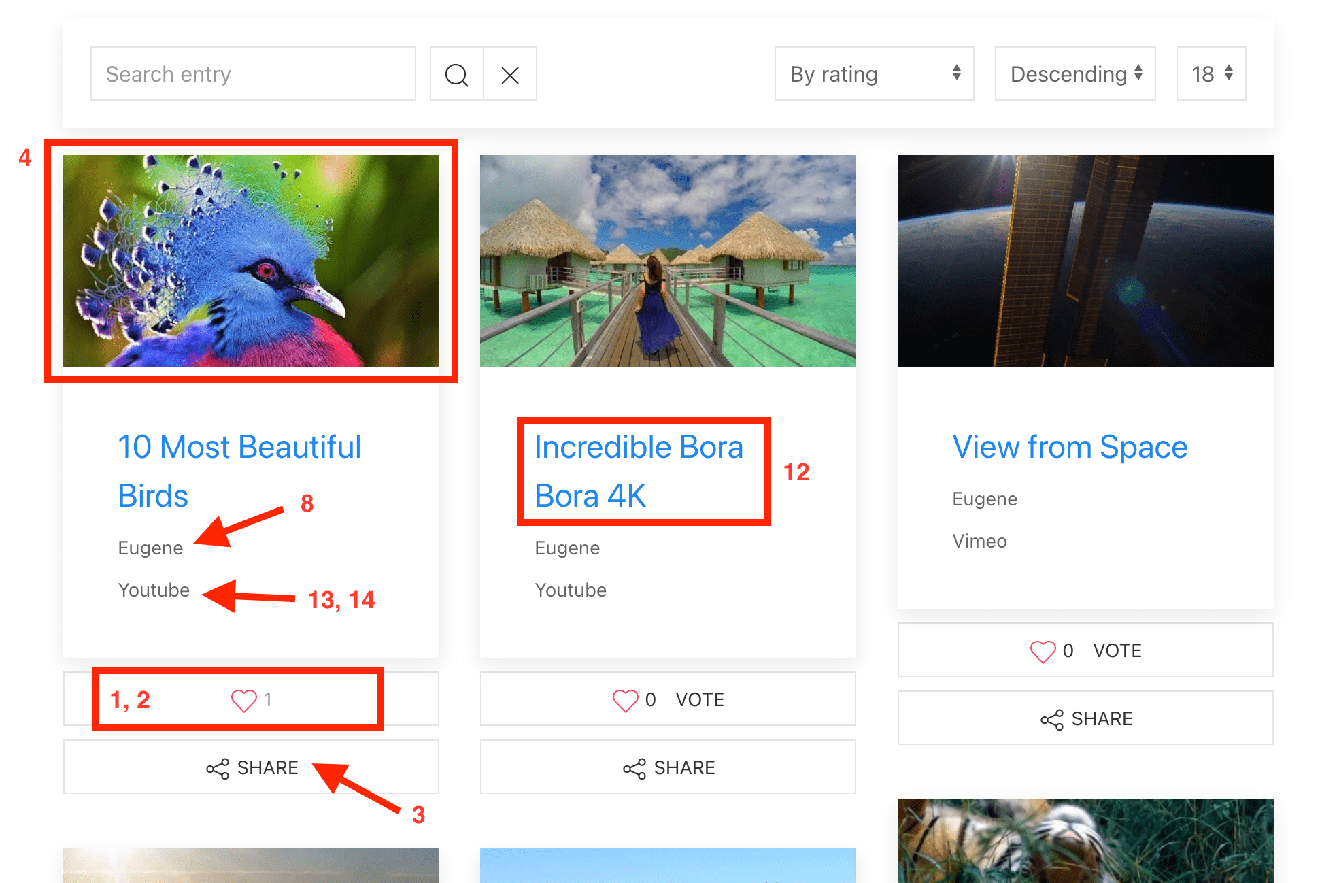Click the Search entry input field

click(x=253, y=74)
